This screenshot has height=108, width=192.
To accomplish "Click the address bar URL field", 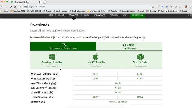I will [86, 7].
